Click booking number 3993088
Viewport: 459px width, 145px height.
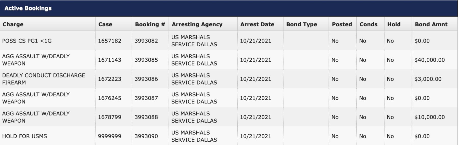(146, 117)
